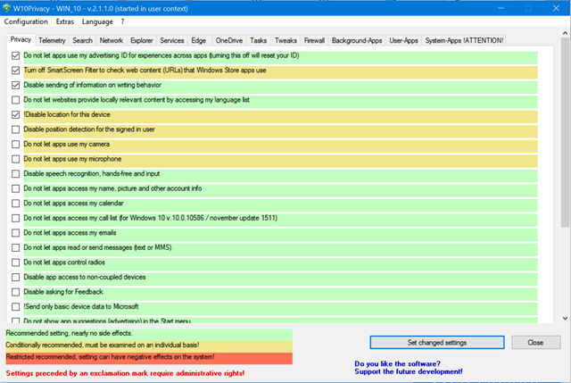This screenshot has height=383, width=571.
Task: Click the administrative rights warning text
Action: 125,373
